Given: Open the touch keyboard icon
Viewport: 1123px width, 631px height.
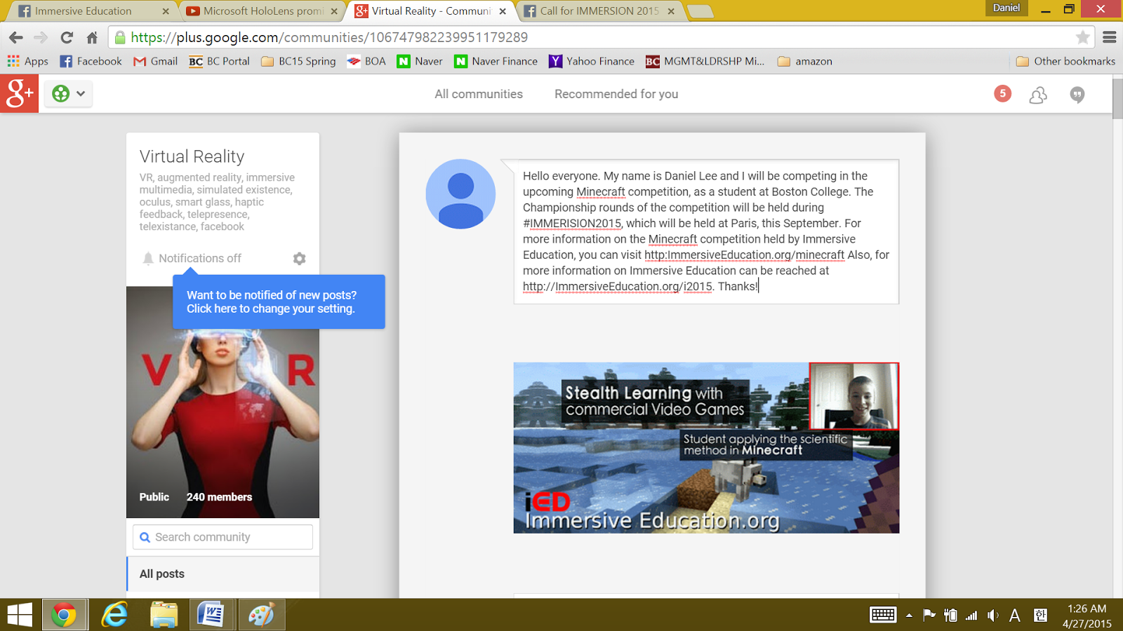Looking at the screenshot, I should pyautogui.click(x=883, y=615).
